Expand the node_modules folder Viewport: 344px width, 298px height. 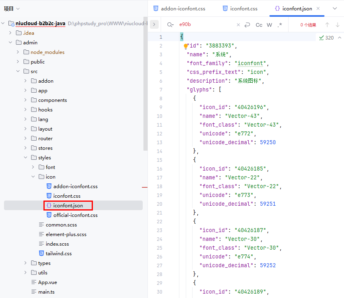[x=18, y=52]
